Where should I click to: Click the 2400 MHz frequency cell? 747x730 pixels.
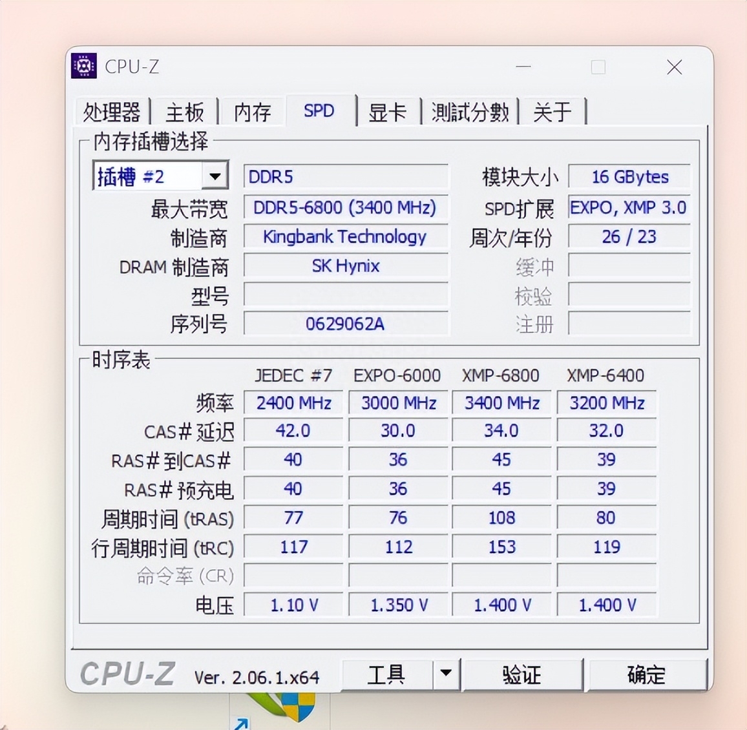tap(293, 403)
